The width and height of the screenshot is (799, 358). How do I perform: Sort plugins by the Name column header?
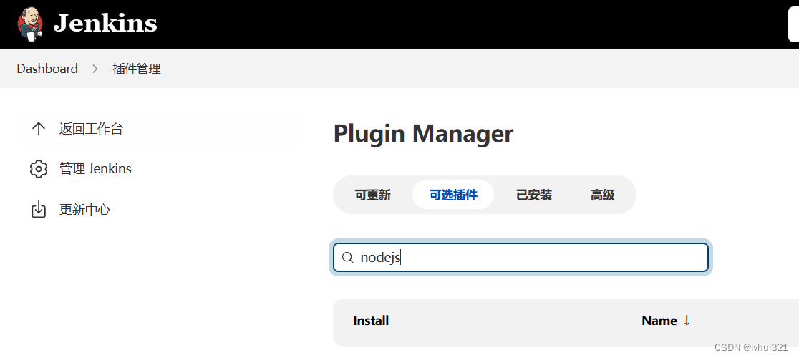659,321
